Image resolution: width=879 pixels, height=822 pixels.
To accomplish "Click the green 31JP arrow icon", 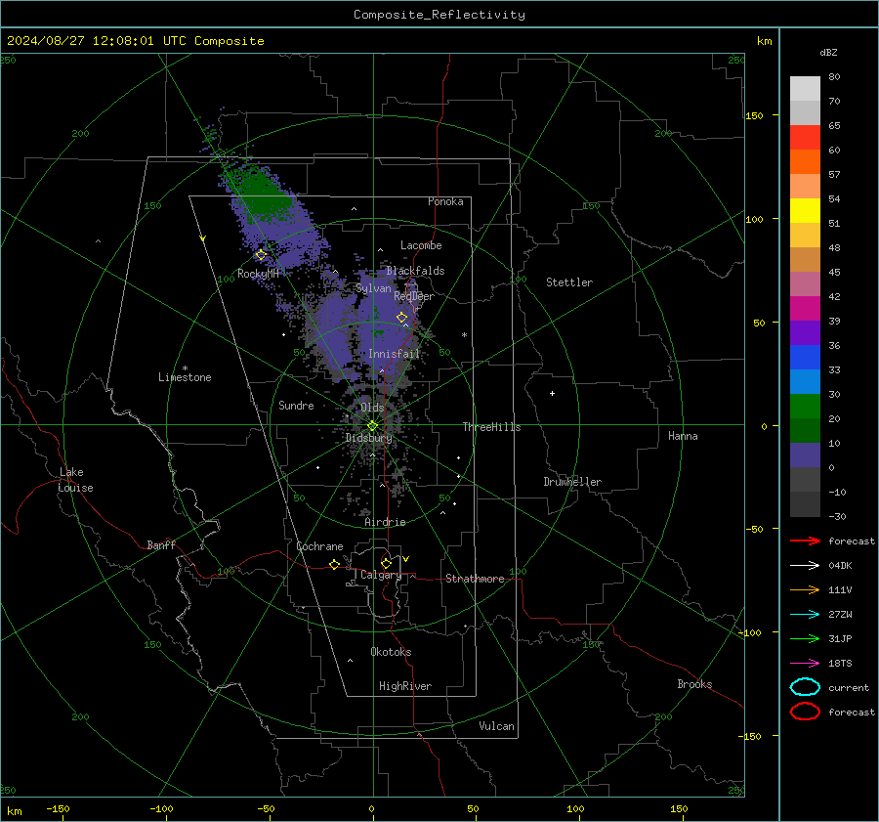I will click(x=805, y=638).
